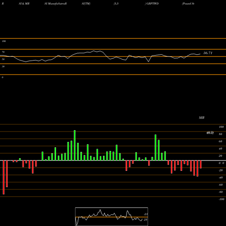Click the 30 level label on RSI axis
Image resolution: width=226 pixels, height=226 pixels.
[x=3, y=66]
